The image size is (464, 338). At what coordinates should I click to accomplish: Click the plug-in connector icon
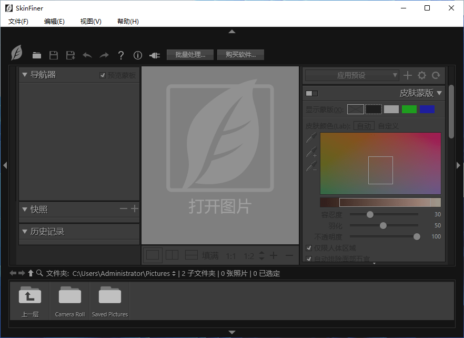pyautogui.click(x=155, y=55)
